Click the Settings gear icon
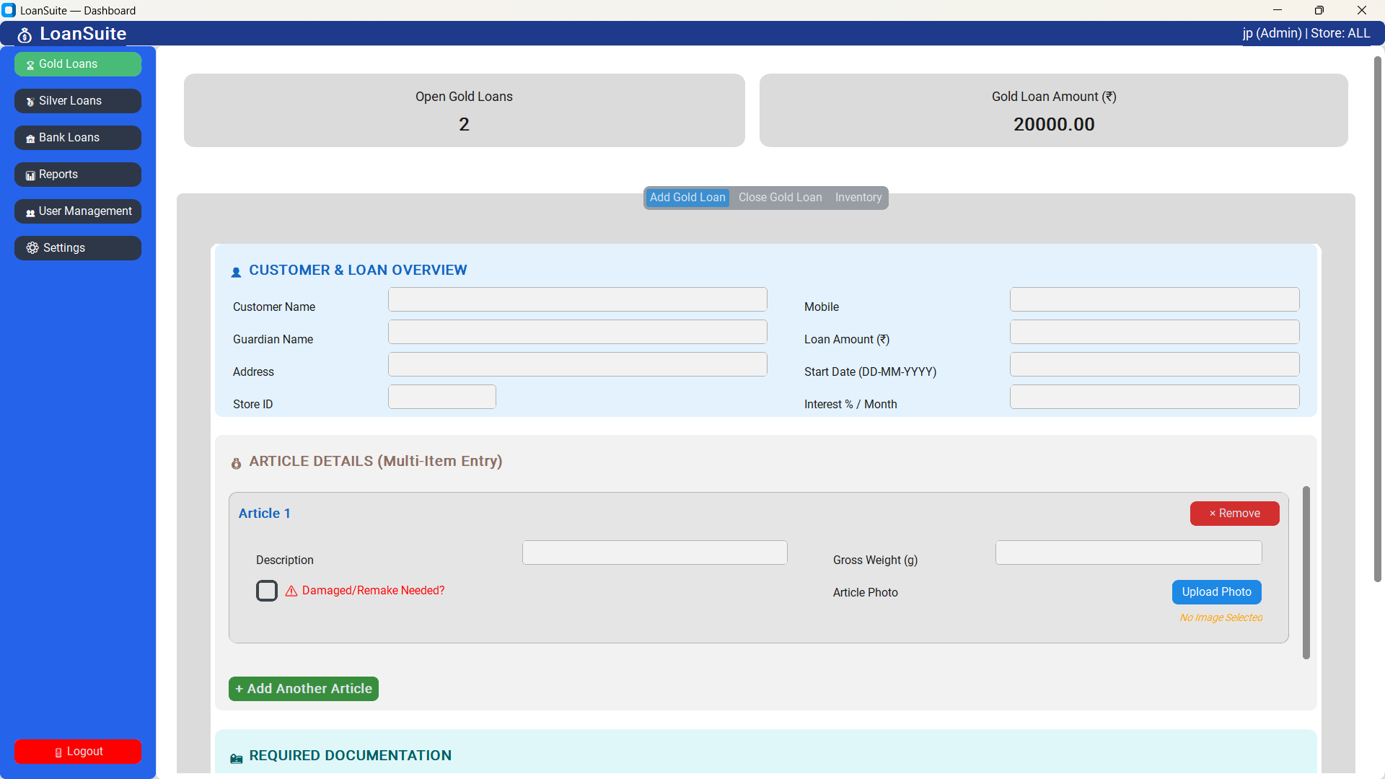This screenshot has height=779, width=1385. coord(32,247)
